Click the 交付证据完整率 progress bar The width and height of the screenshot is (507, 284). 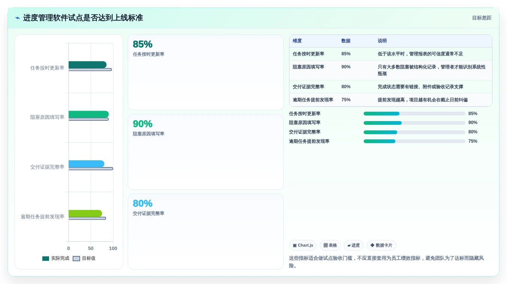[415, 132]
